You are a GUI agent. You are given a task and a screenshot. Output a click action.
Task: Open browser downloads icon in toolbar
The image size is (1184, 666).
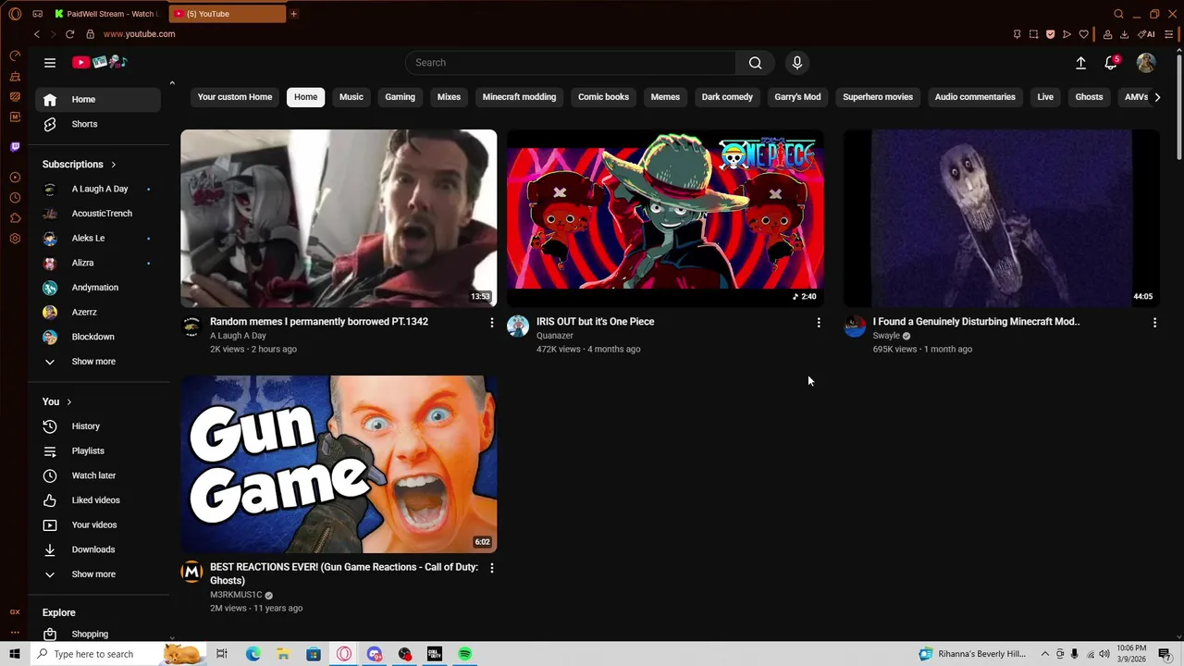1124,34
